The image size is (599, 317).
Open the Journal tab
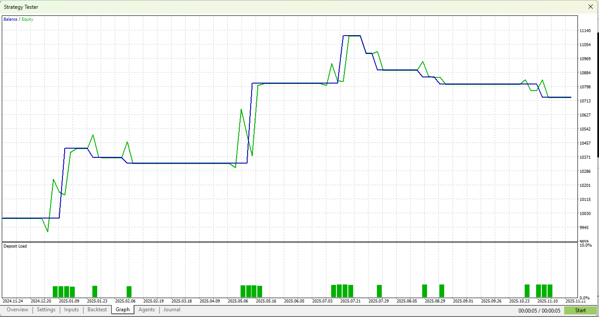172,310
